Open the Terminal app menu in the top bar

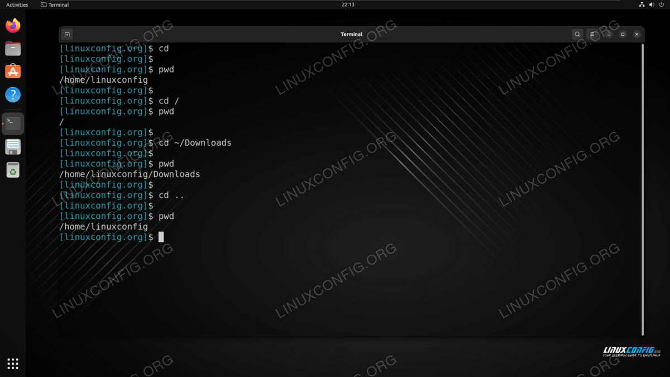pyautogui.click(x=55, y=4)
